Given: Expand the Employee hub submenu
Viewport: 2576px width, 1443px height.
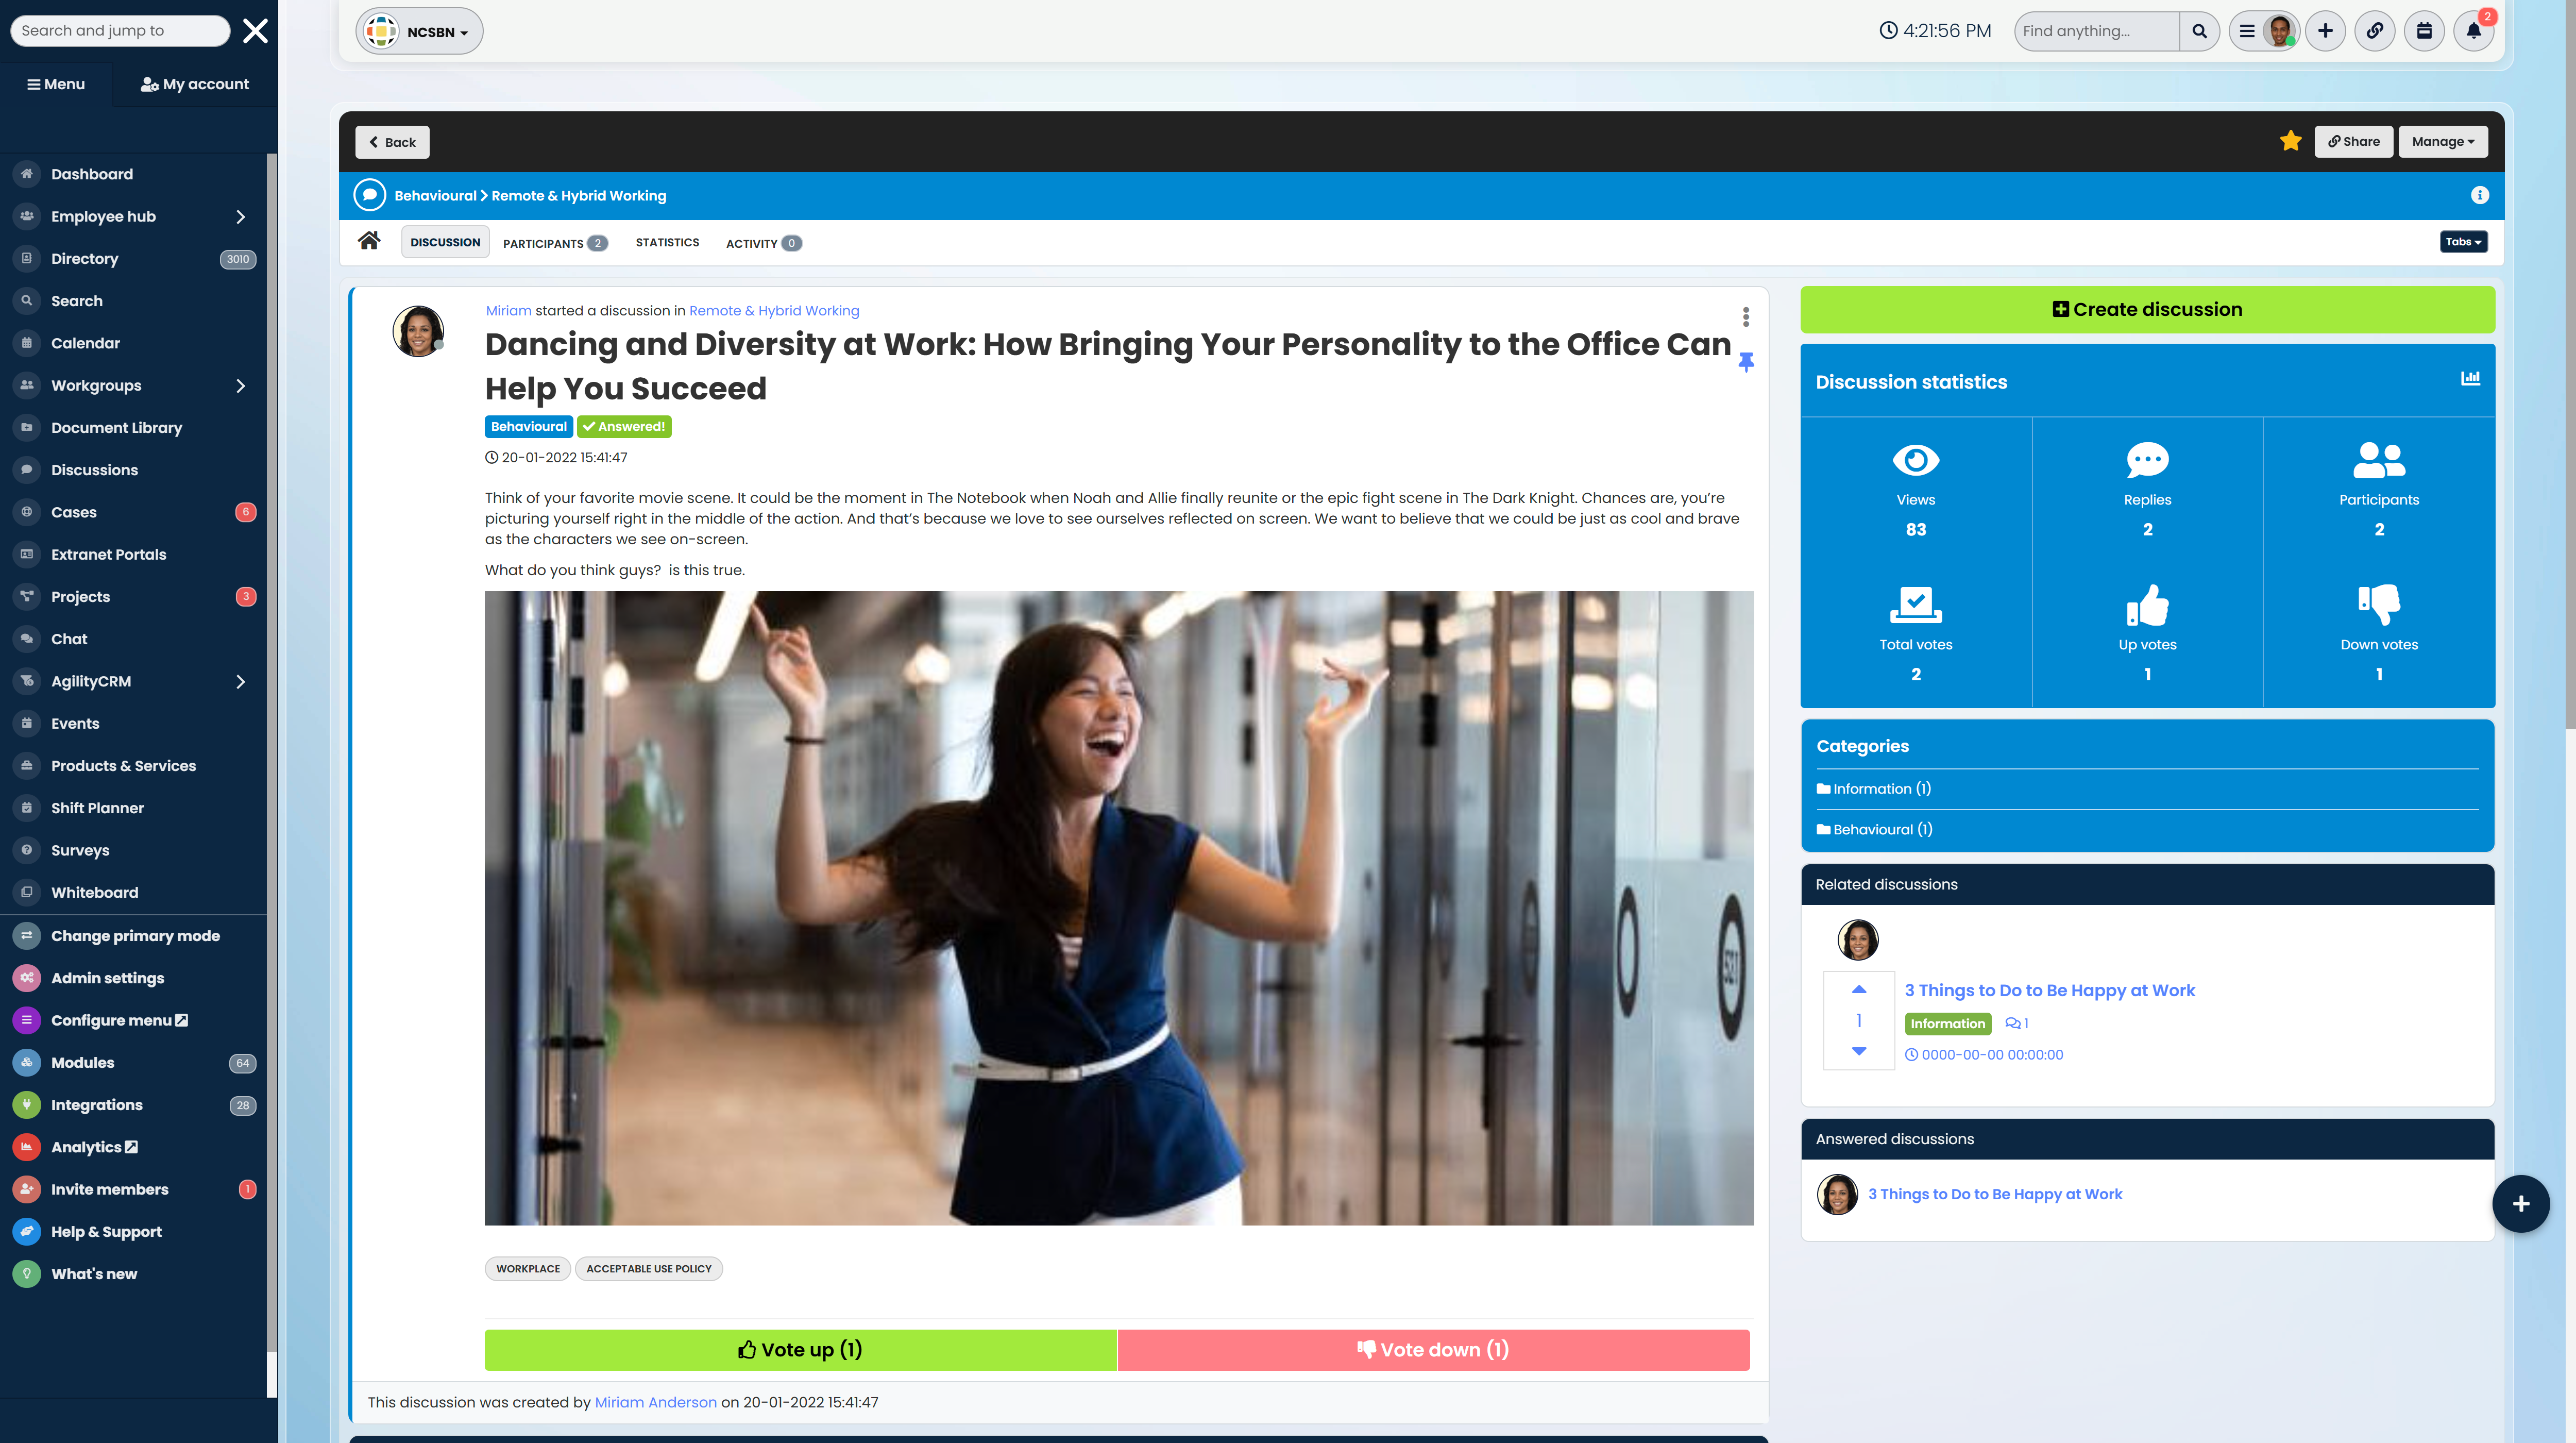Looking at the screenshot, I should click(240, 216).
